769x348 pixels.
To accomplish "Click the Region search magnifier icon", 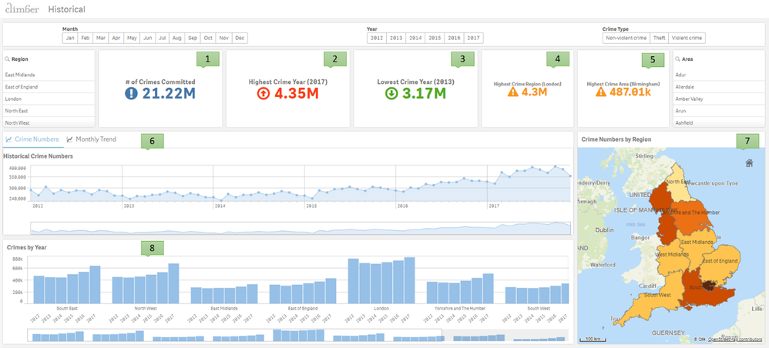I will tap(8, 59).
